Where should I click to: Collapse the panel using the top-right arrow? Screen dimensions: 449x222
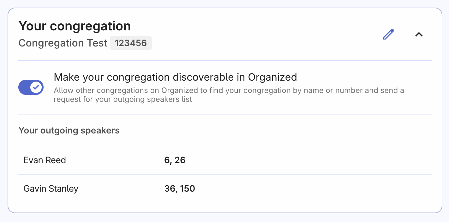pyautogui.click(x=419, y=34)
